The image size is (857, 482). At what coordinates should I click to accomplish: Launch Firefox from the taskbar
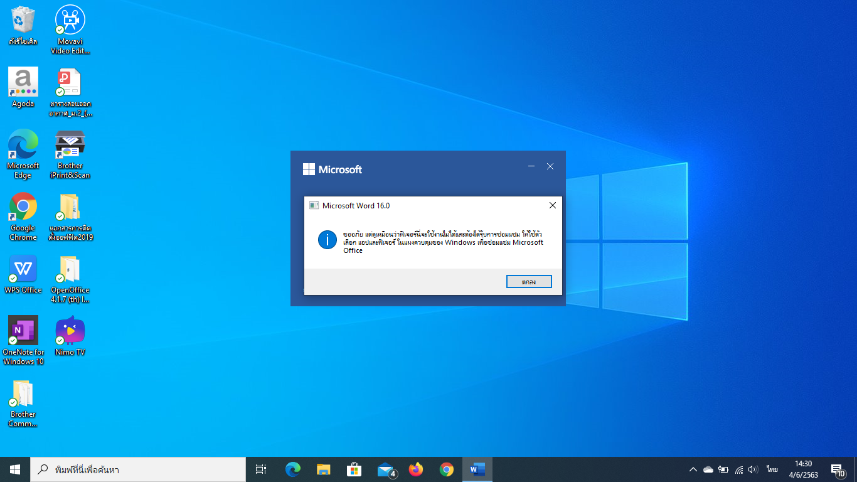(415, 469)
